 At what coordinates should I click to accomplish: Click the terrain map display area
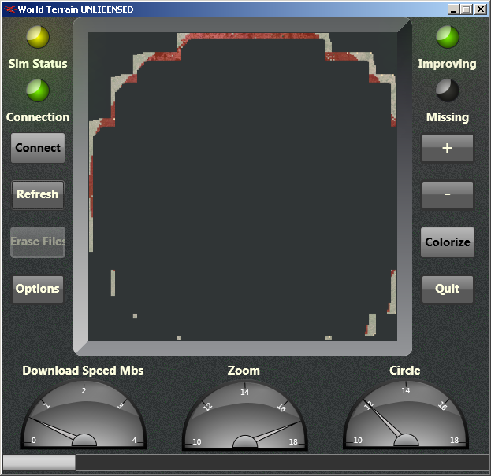click(x=243, y=186)
